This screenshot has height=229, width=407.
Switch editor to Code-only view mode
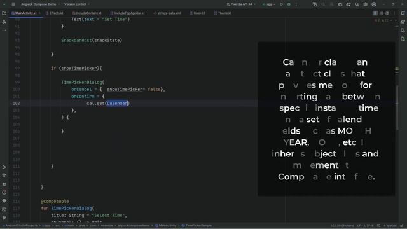click(375, 13)
